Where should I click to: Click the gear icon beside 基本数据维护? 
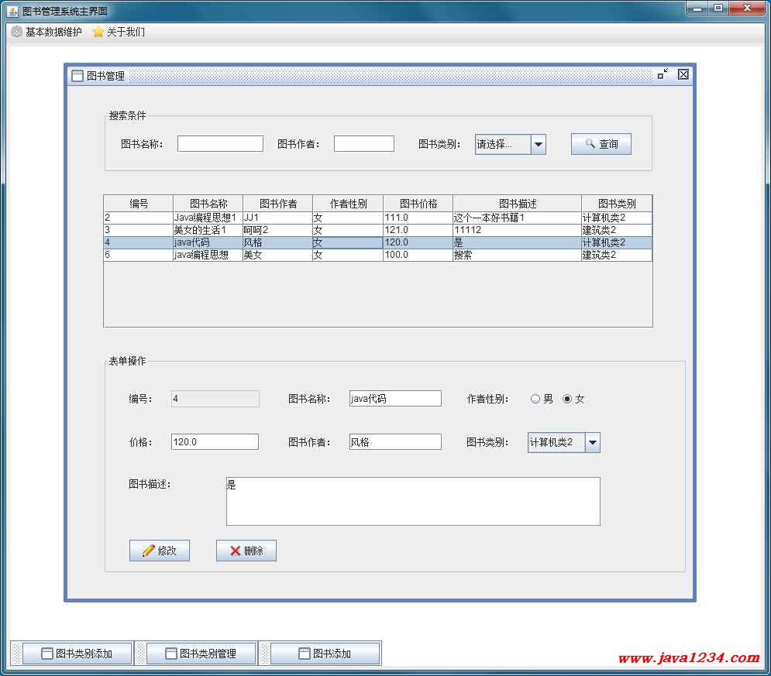click(x=17, y=32)
